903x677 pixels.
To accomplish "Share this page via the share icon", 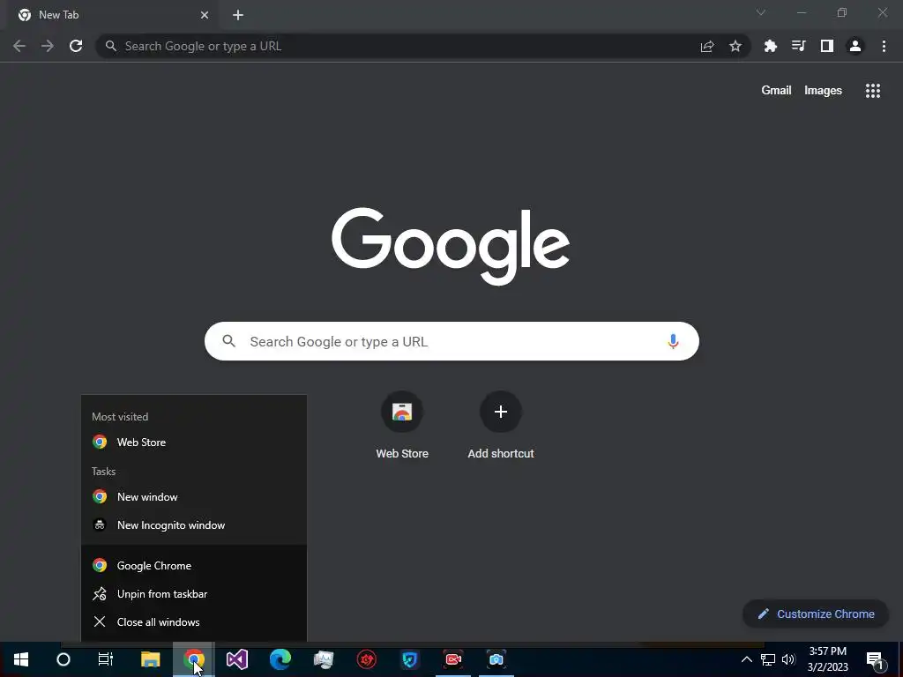I will [x=707, y=46].
